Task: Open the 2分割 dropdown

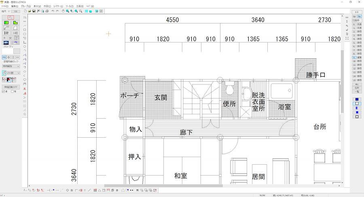Action: (13, 73)
